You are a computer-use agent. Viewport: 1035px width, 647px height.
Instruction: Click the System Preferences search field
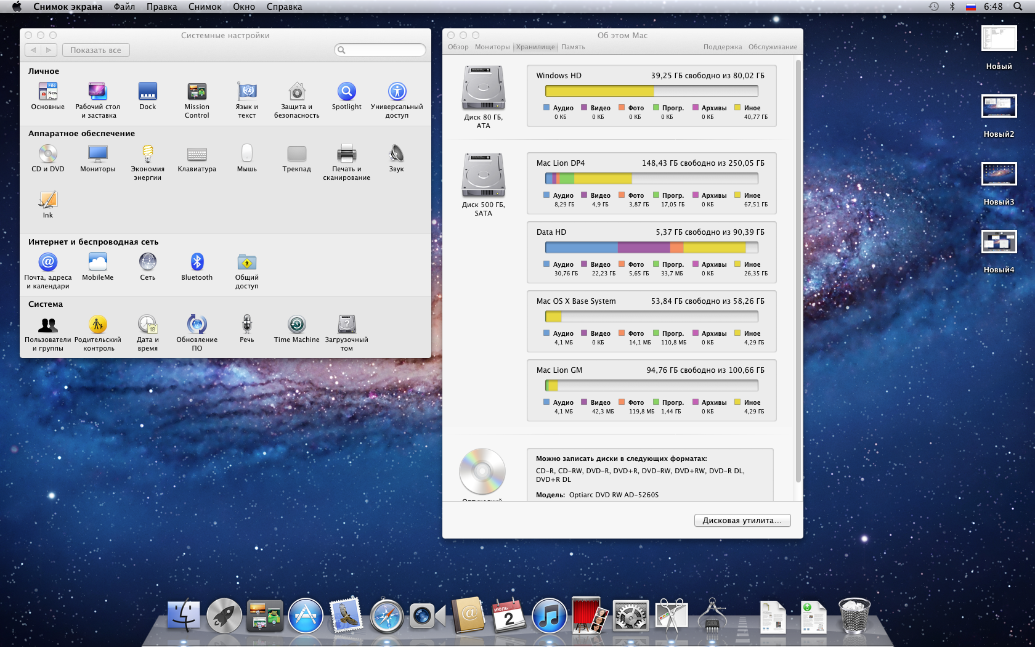(x=380, y=50)
